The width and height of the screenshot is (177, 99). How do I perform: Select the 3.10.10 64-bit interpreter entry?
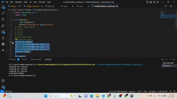pos(163,91)
